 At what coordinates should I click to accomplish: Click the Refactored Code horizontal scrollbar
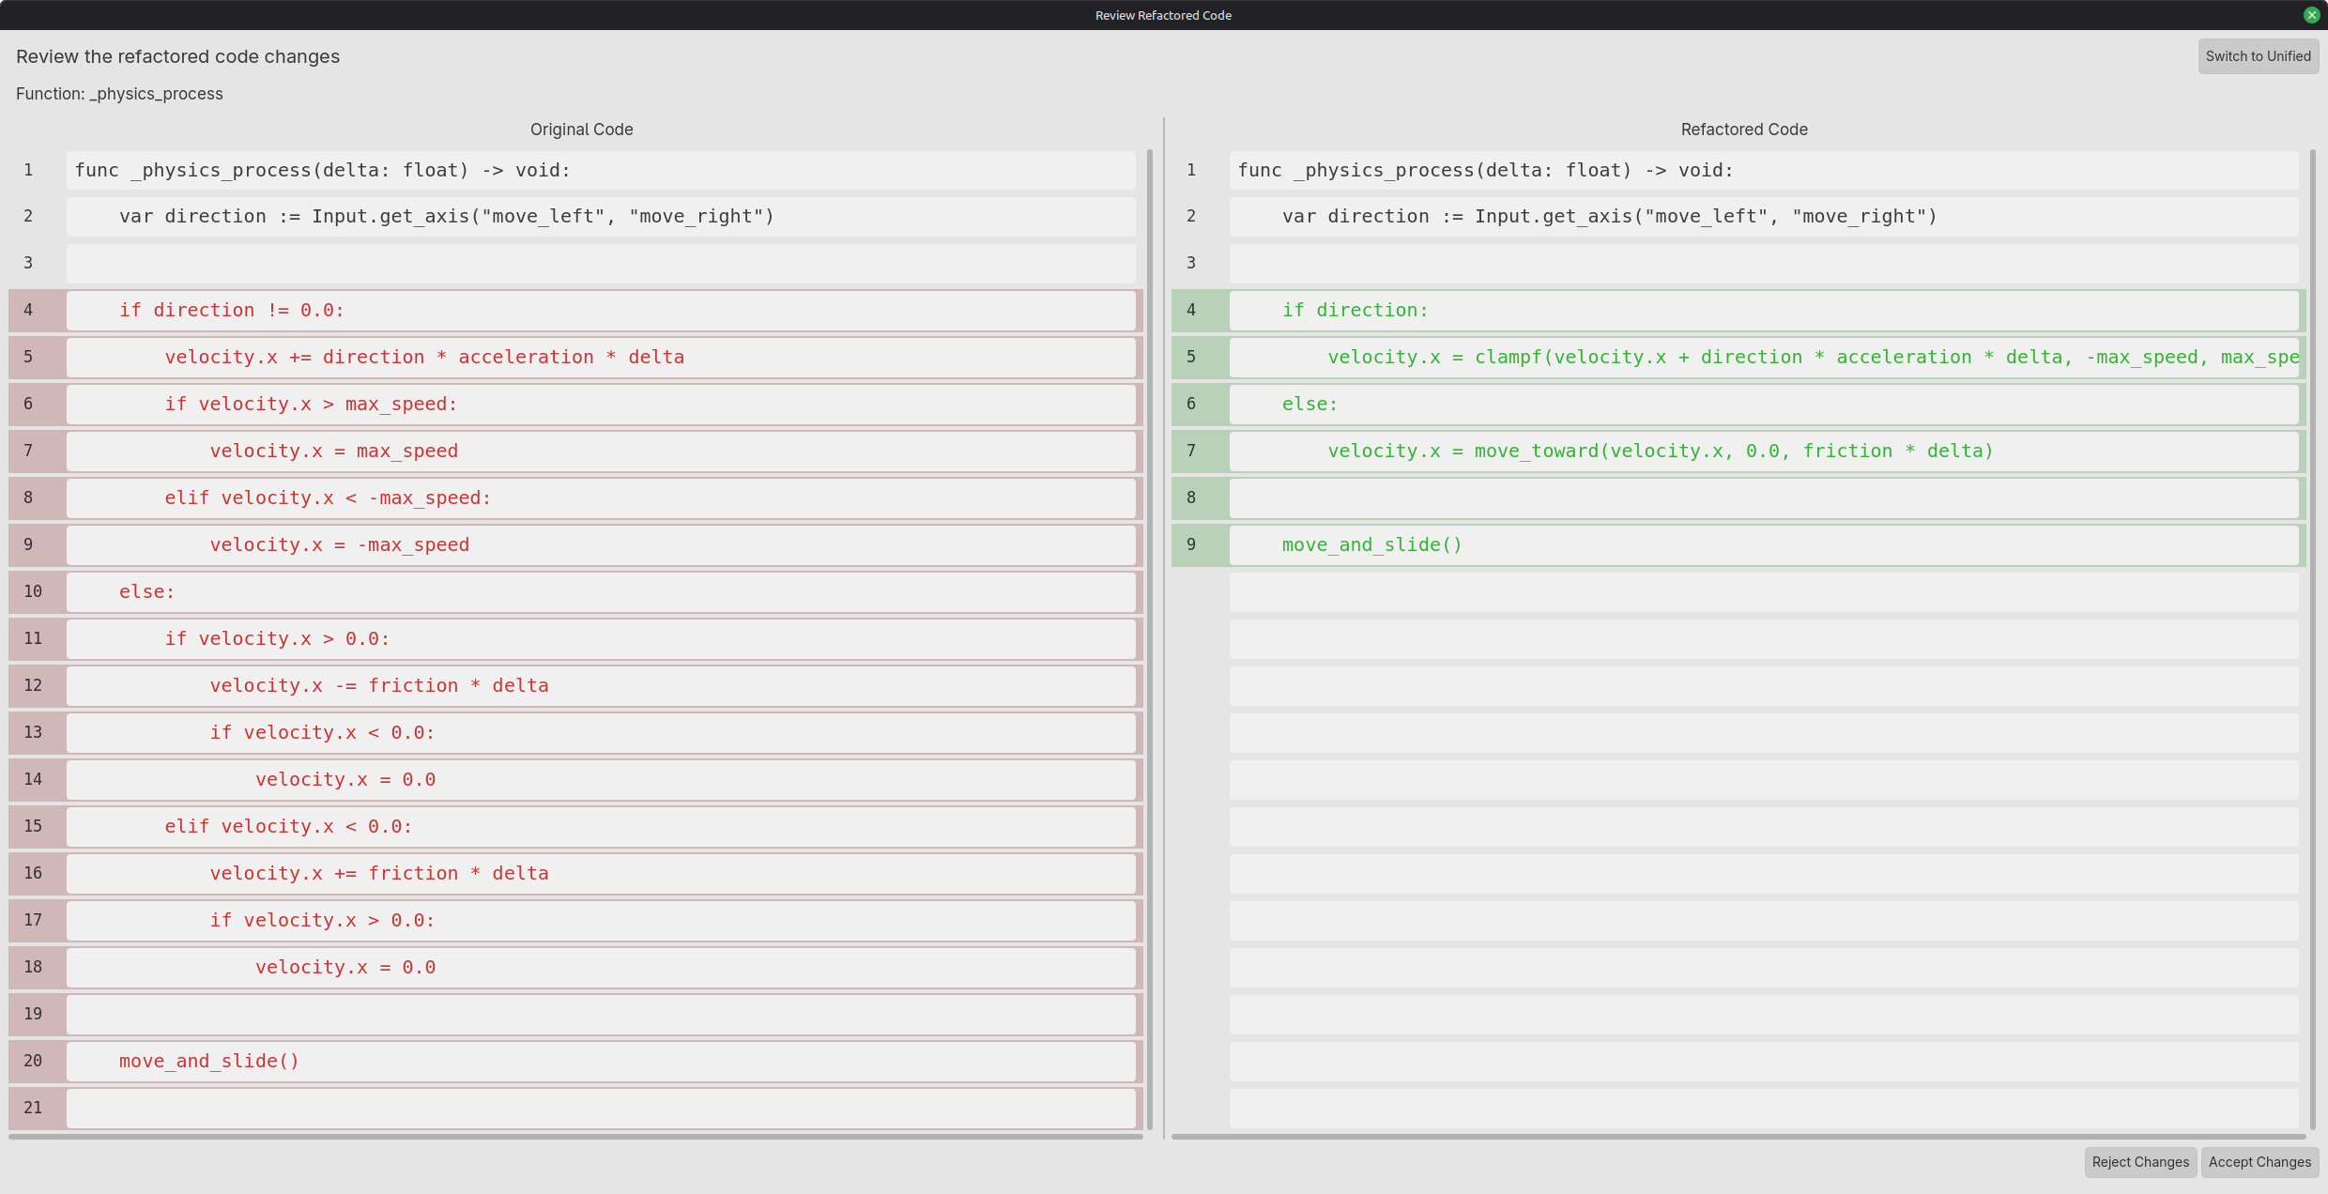1738,1137
